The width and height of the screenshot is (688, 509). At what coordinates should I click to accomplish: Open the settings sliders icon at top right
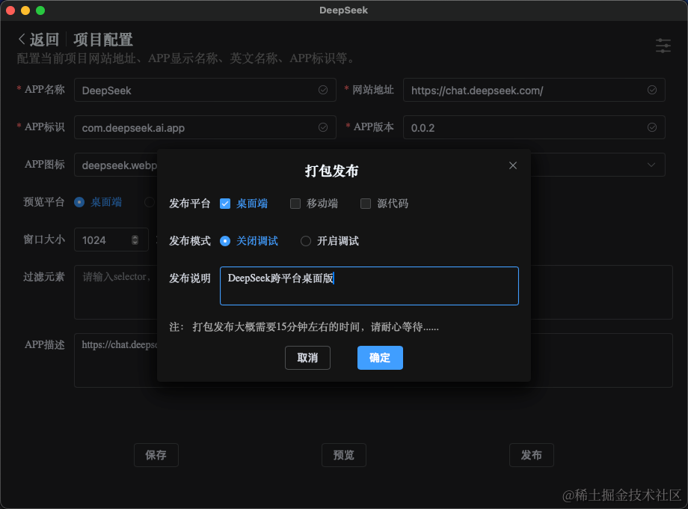(663, 46)
